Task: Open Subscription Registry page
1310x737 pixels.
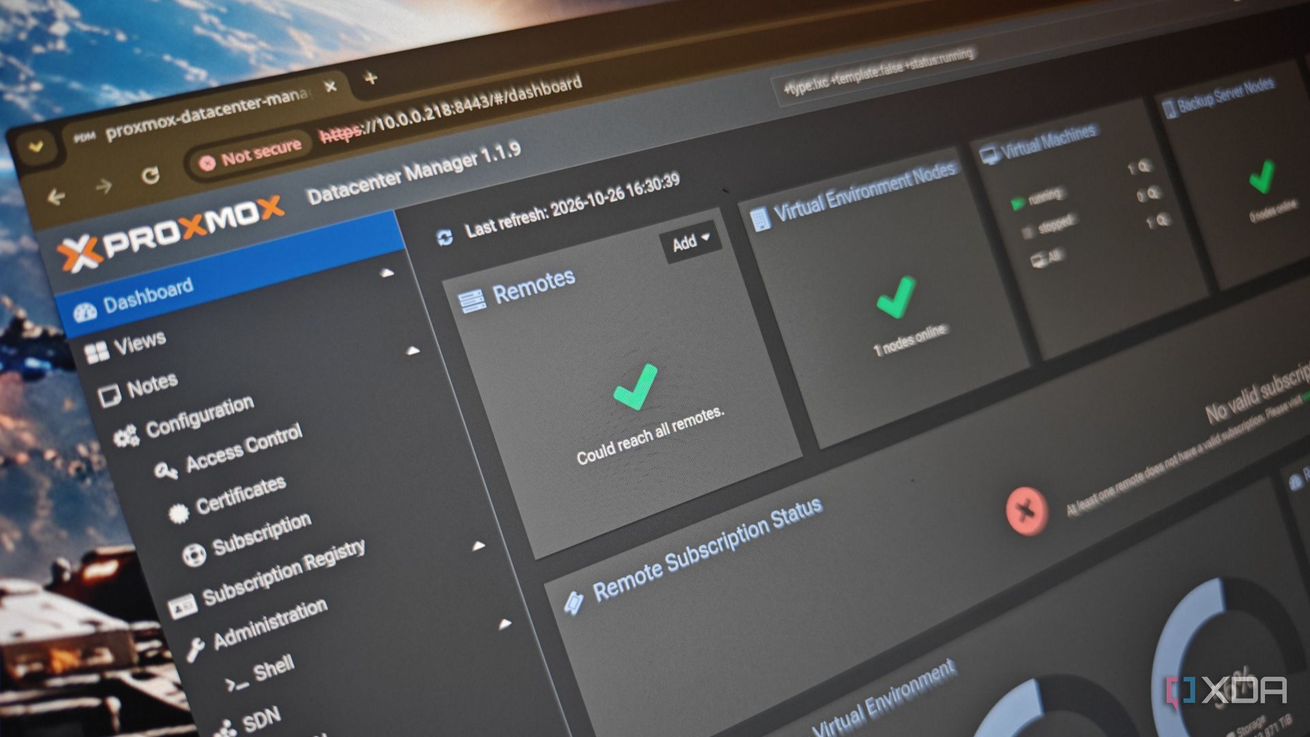Action: 284,573
